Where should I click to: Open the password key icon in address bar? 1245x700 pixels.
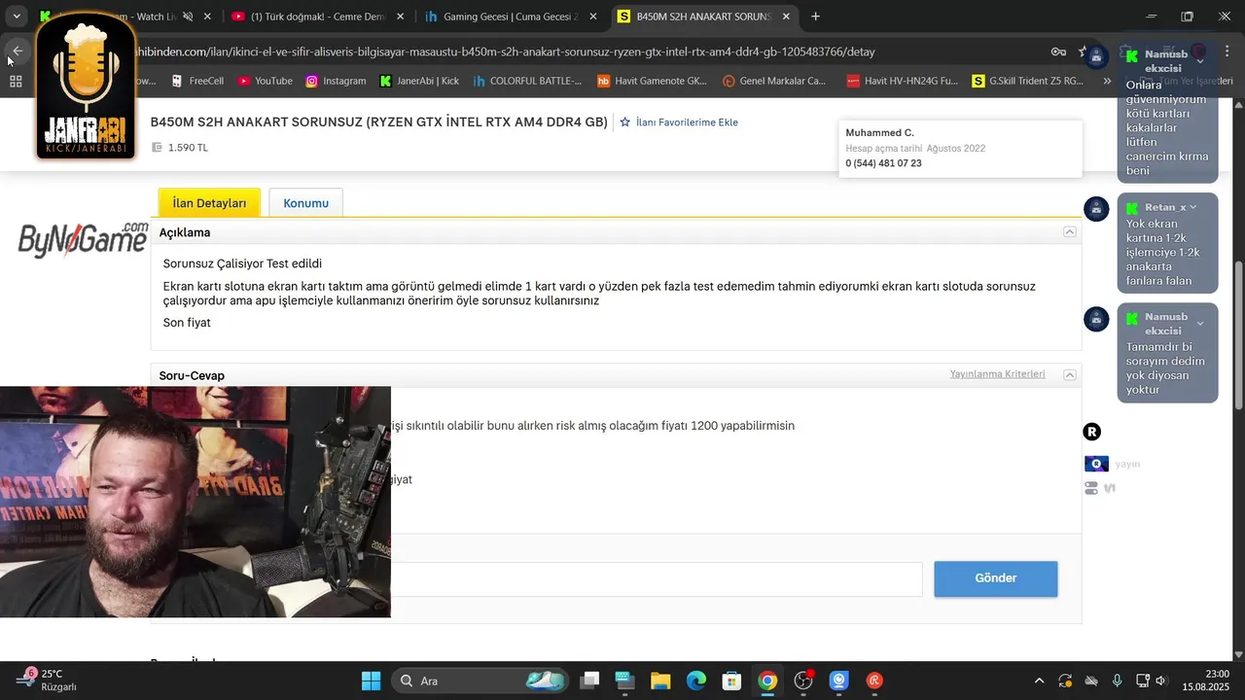coord(1058,52)
